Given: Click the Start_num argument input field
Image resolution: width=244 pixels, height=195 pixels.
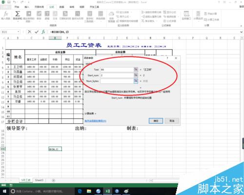Looking at the screenshot, I should (117, 75).
